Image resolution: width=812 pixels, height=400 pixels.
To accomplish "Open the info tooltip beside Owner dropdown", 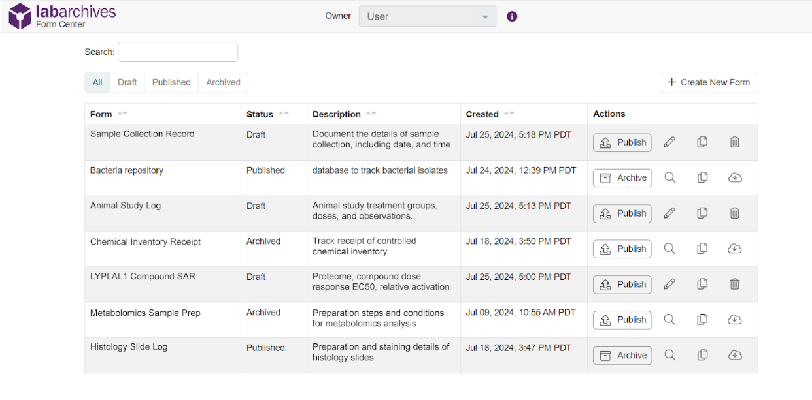I will (x=511, y=16).
